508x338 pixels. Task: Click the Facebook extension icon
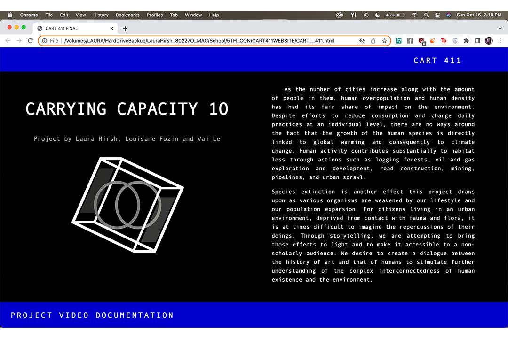click(x=410, y=41)
